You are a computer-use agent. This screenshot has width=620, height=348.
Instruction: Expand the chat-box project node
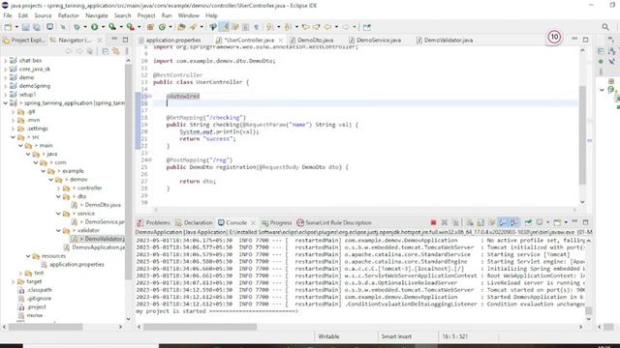6,60
